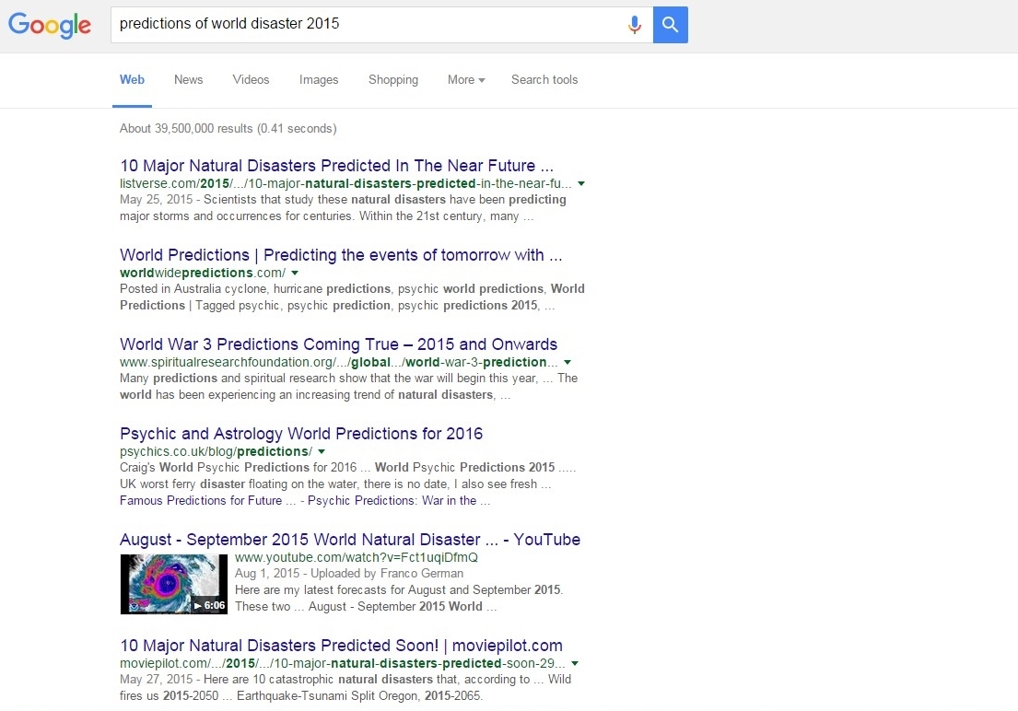Image resolution: width=1018 pixels, height=711 pixels.
Task: Open the Videos tab
Action: pyautogui.click(x=251, y=80)
